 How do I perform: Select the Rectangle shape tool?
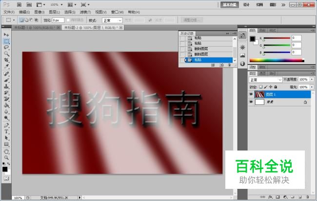(6, 144)
